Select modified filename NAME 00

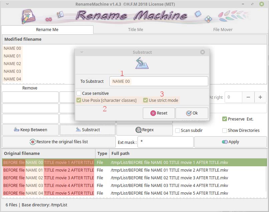pyautogui.click(x=12, y=48)
